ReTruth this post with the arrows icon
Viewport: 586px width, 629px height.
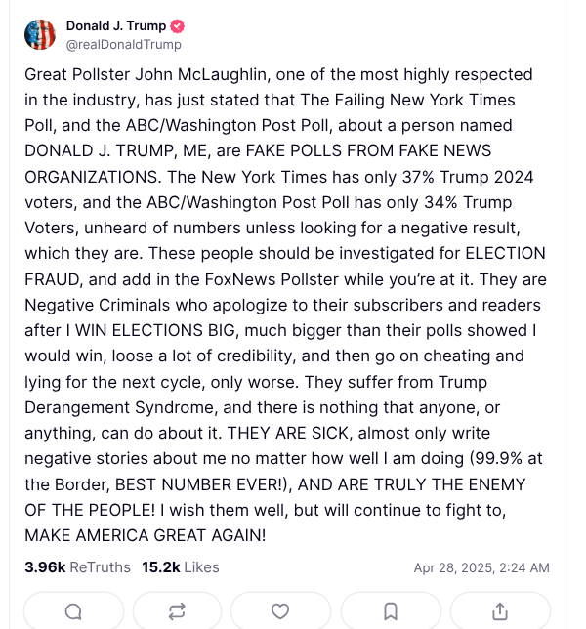tap(177, 611)
